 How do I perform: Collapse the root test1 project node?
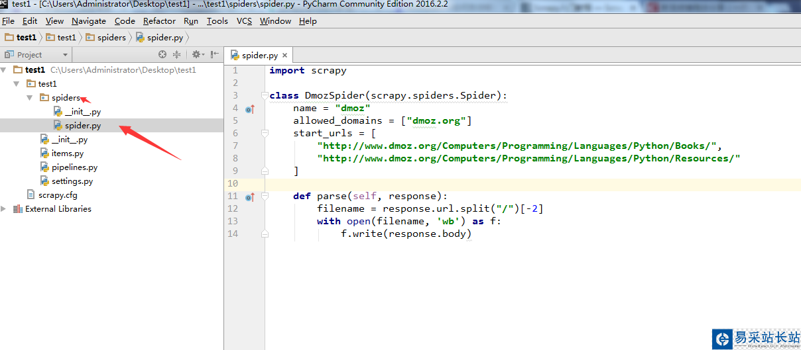click(5, 70)
